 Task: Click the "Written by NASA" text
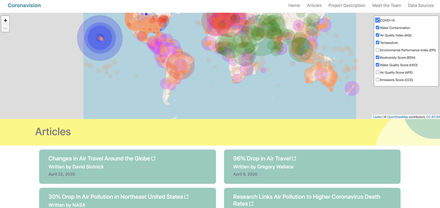[67, 205]
